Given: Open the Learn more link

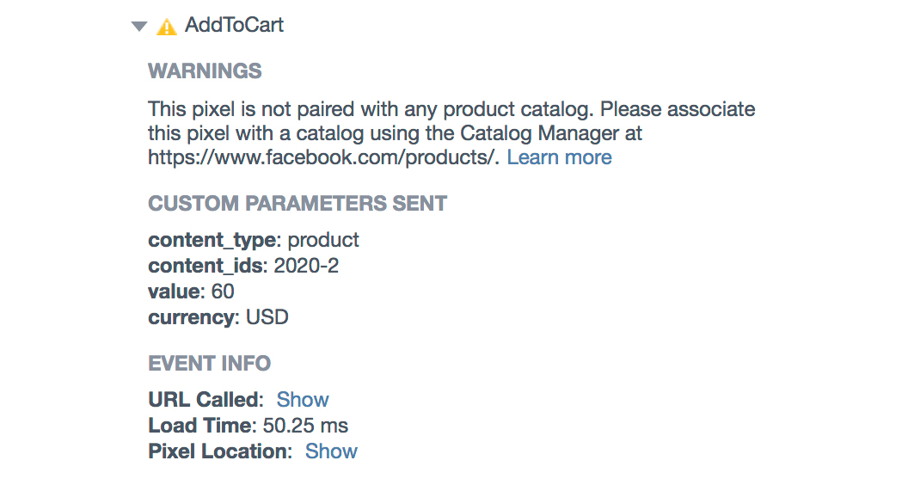Looking at the screenshot, I should pyautogui.click(x=559, y=157).
